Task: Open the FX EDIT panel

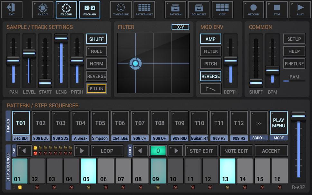Action: (43, 9)
